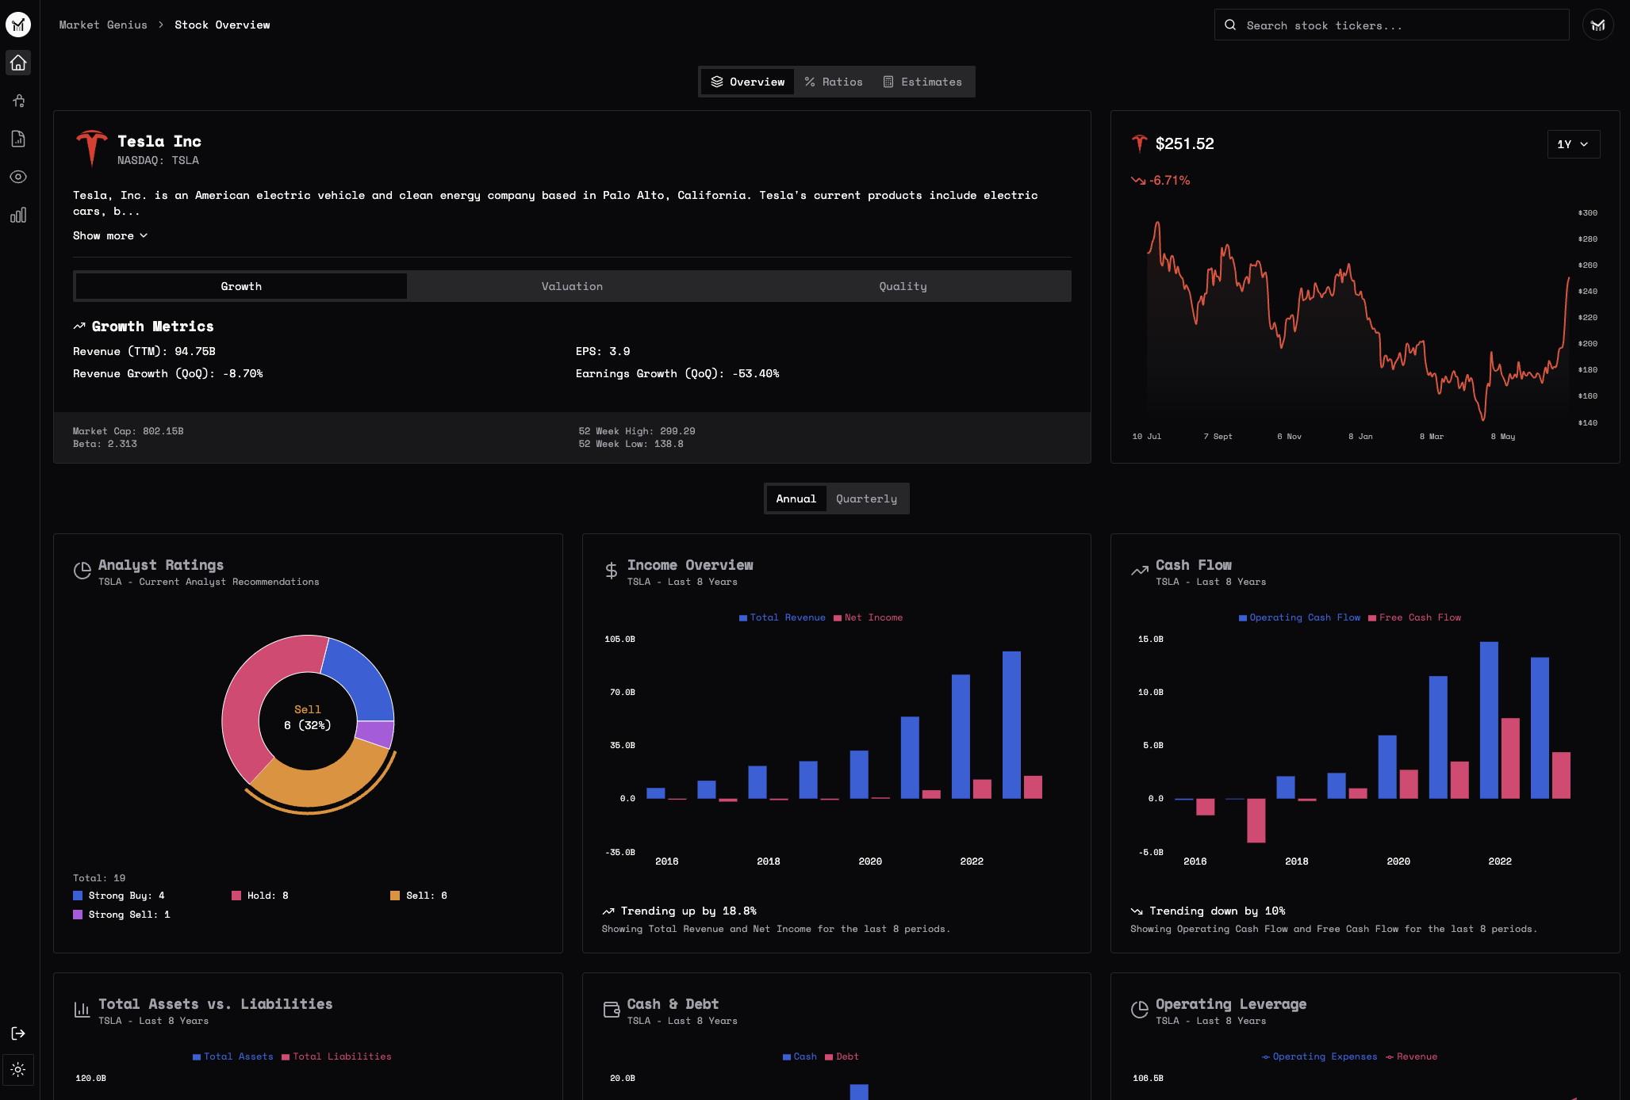The height and width of the screenshot is (1100, 1630).
Task: Open the file report chart sidebar icon
Action: 18,139
